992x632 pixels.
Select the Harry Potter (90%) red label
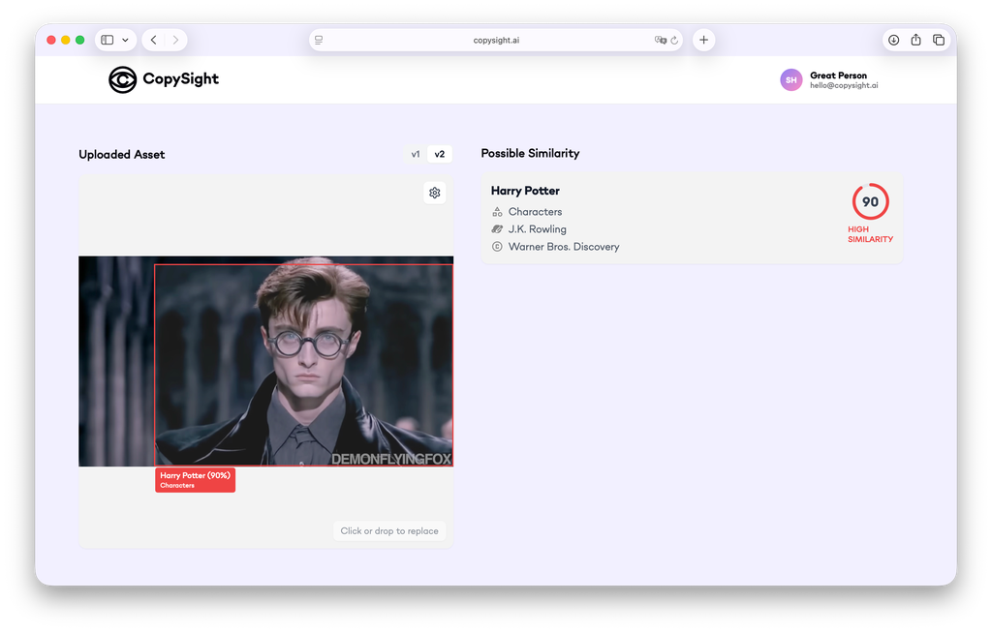click(195, 480)
